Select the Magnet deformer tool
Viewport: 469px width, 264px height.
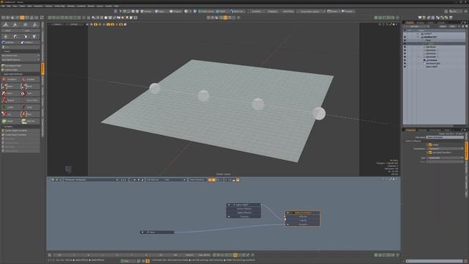pyautogui.click(x=11, y=100)
